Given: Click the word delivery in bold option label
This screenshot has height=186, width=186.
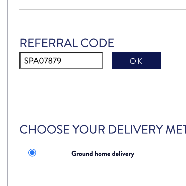Looking at the screenshot, I should click(x=123, y=154).
